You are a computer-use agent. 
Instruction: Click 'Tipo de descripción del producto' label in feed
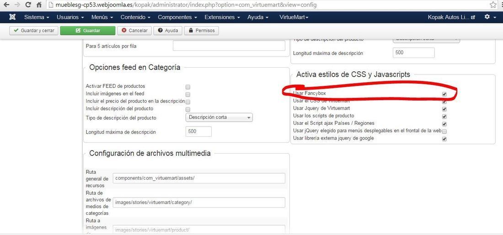[x=121, y=118]
